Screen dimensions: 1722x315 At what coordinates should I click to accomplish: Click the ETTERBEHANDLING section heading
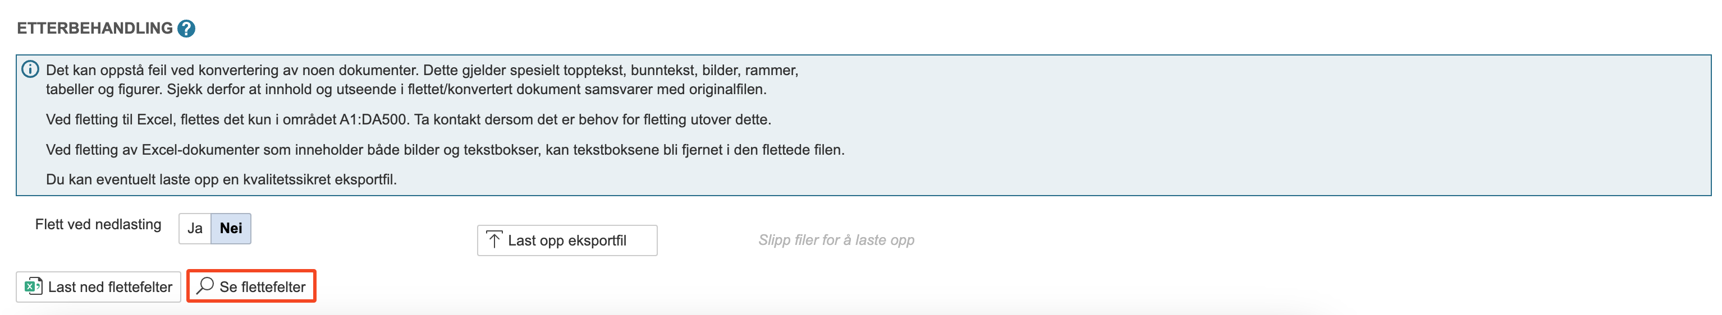coord(95,29)
